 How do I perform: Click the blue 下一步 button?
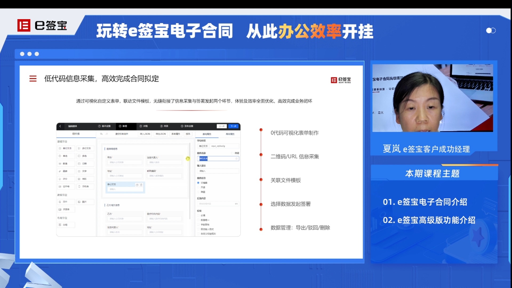pyautogui.click(x=233, y=126)
